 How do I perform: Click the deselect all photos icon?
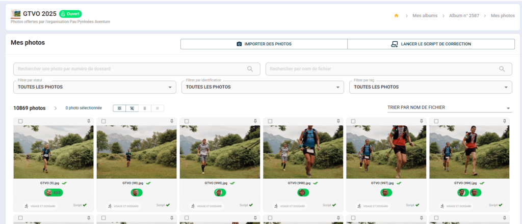coord(132,108)
